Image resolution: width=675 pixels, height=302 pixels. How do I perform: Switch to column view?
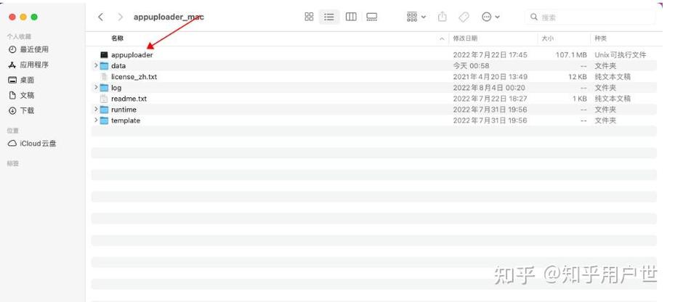(x=351, y=17)
